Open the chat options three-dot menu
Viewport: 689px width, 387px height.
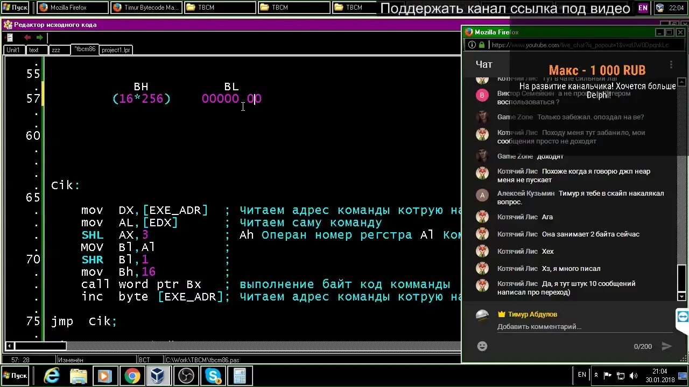tap(671, 64)
